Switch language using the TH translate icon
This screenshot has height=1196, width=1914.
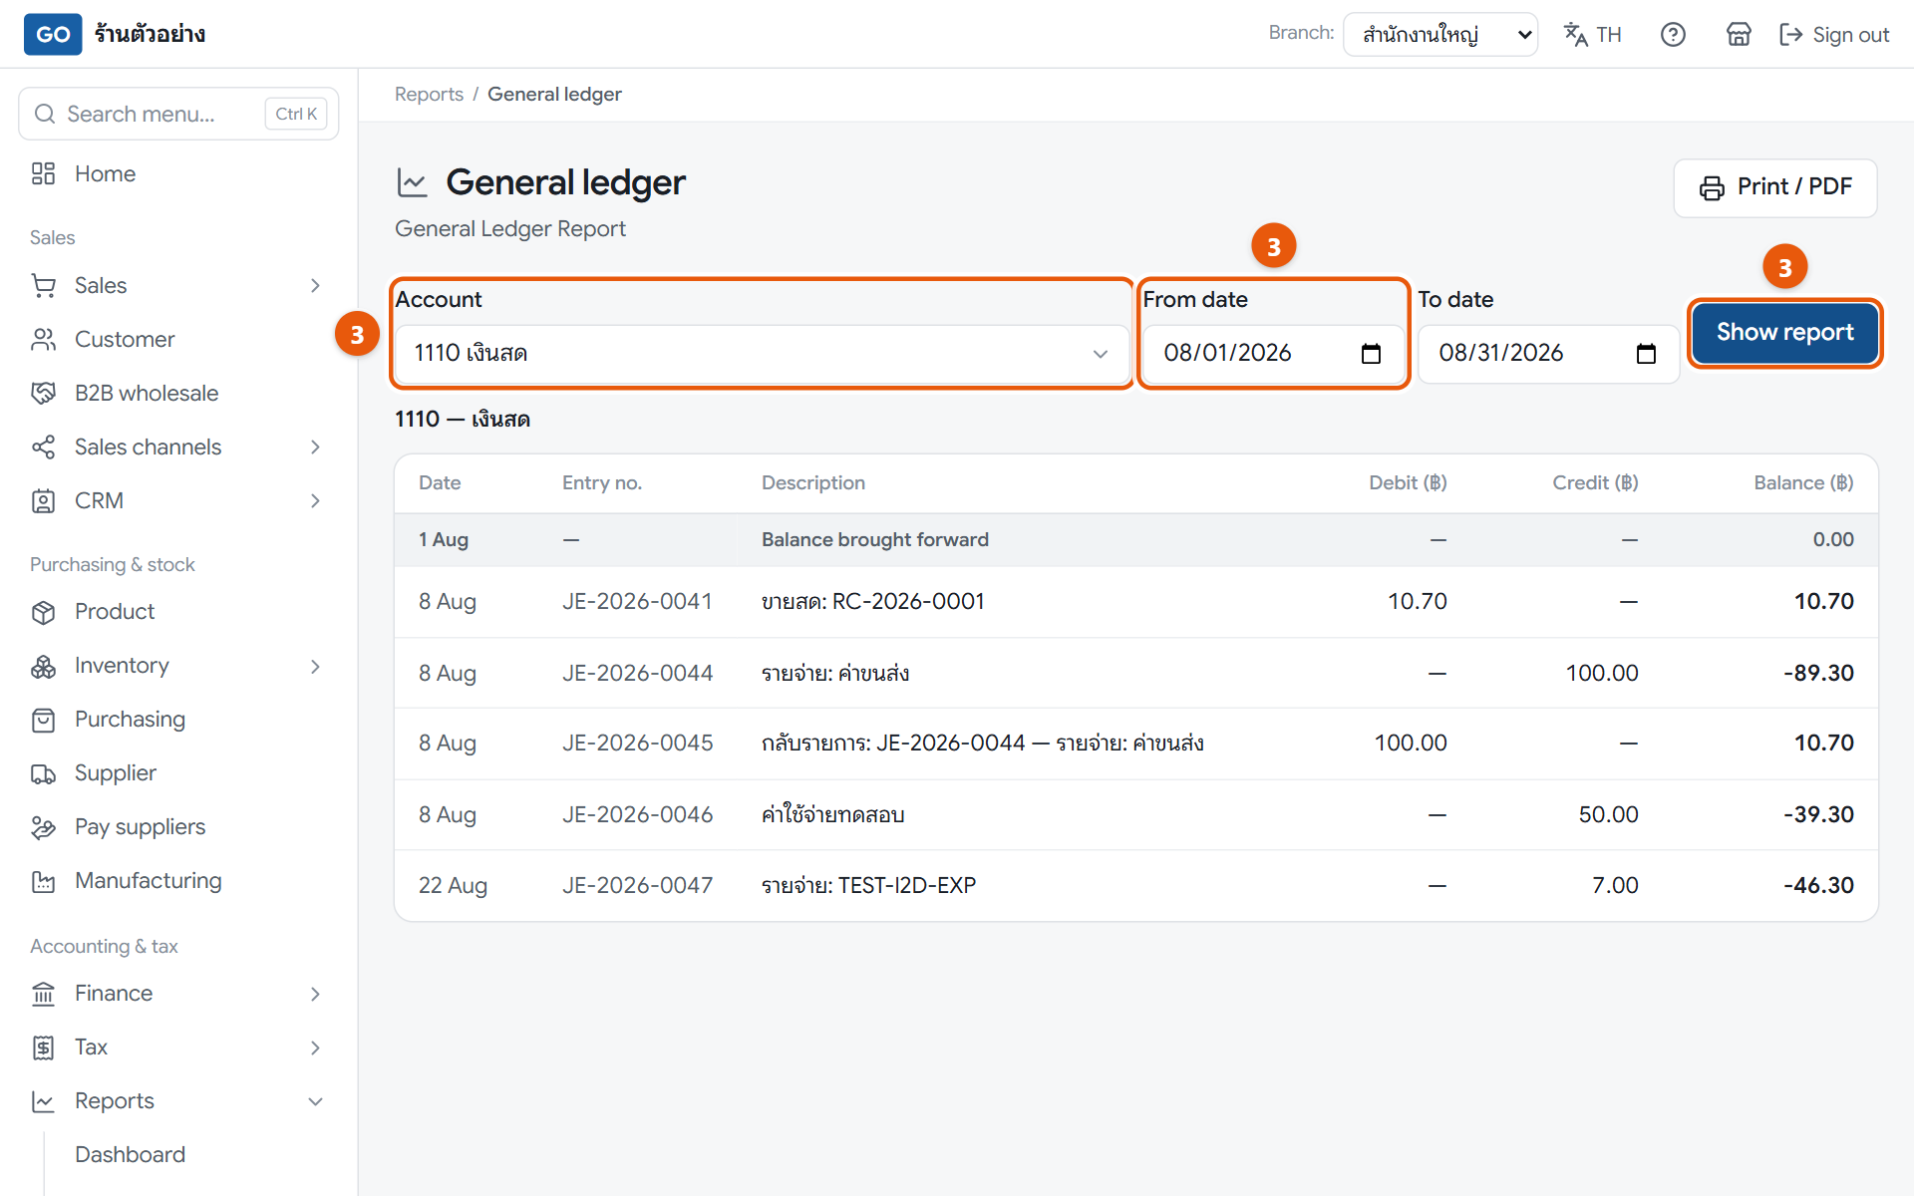pyautogui.click(x=1592, y=35)
